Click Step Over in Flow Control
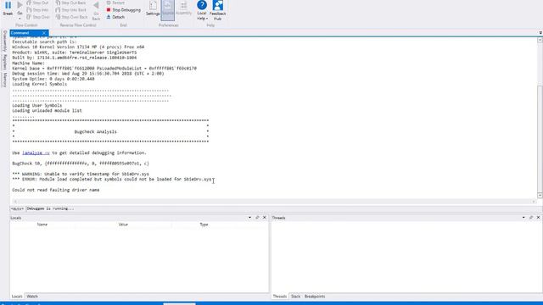This screenshot has height=305, width=543. coord(38,17)
